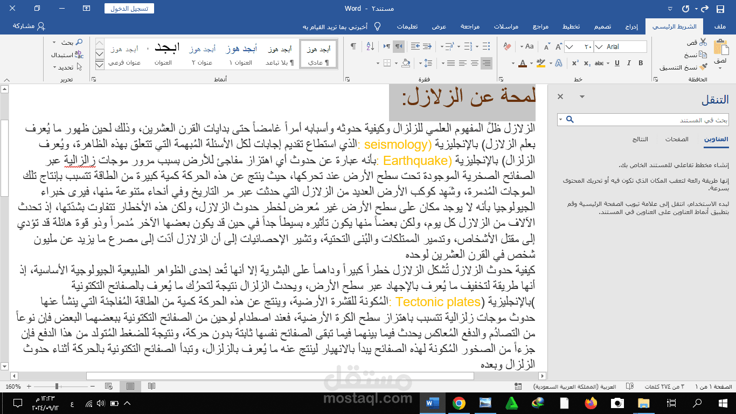Screen dimensions: 736x414
Task: Click the Redo icon in the title bar
Action: (685, 9)
